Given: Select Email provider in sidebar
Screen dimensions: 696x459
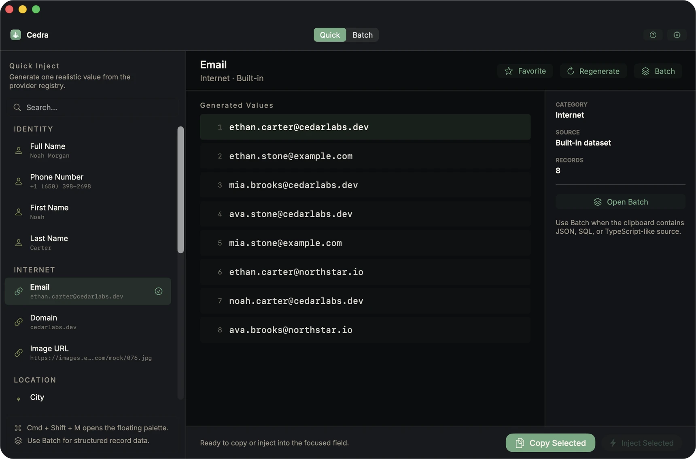Looking at the screenshot, I should (x=88, y=291).
